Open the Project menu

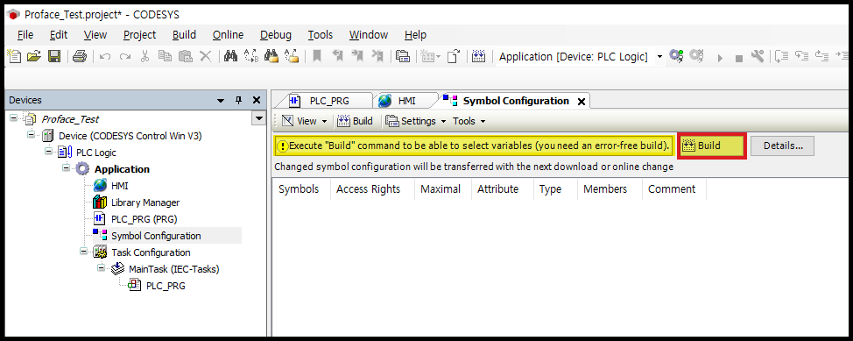pos(140,35)
